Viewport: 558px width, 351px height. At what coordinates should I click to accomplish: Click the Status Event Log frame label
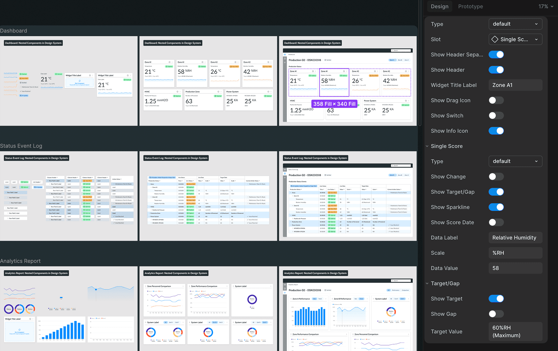click(x=21, y=146)
